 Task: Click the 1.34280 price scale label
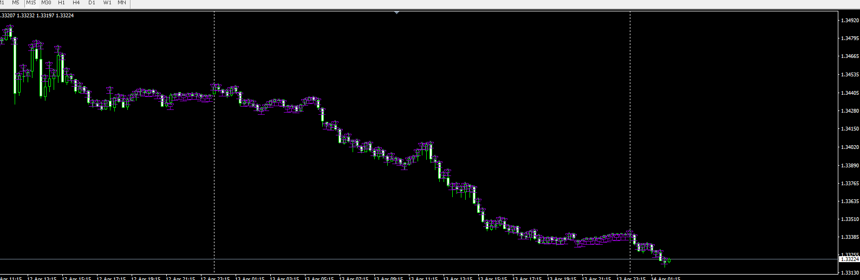click(x=850, y=111)
